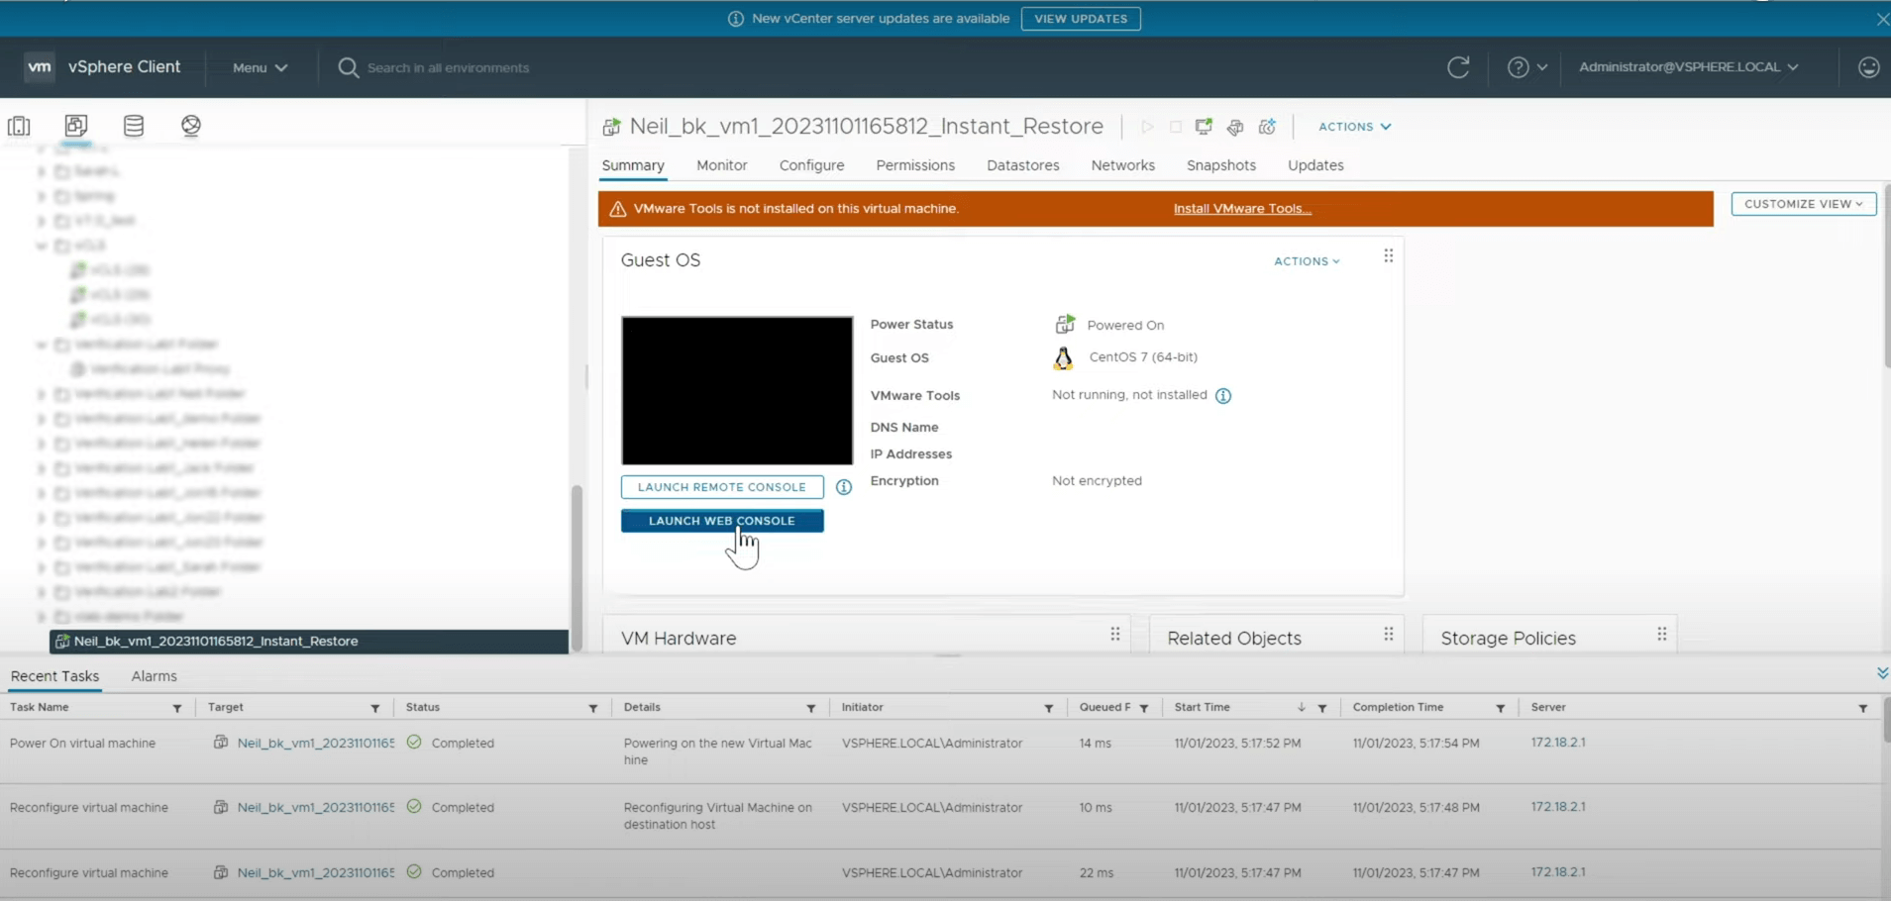Open the Networking inventory view
The height and width of the screenshot is (901, 1891).
tap(191, 126)
